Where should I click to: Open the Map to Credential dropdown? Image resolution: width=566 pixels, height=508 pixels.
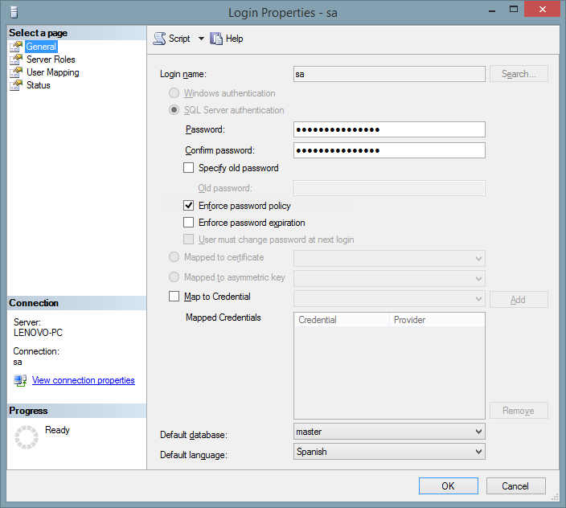(x=389, y=299)
